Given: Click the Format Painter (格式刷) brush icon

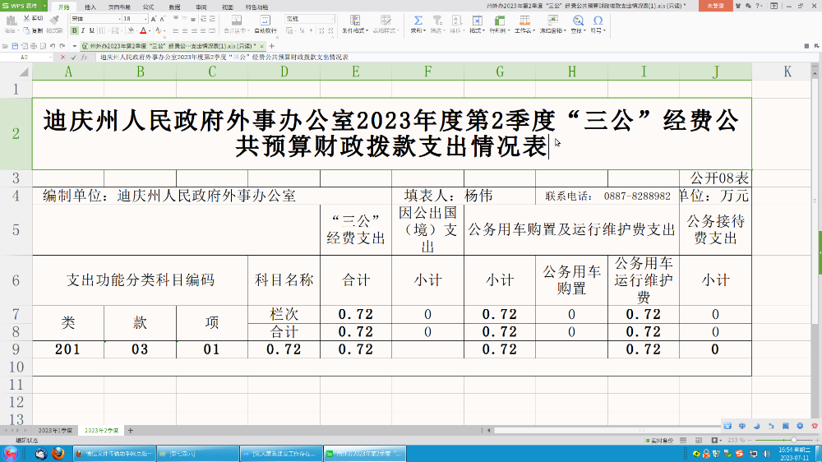Looking at the screenshot, I should coord(54,20).
